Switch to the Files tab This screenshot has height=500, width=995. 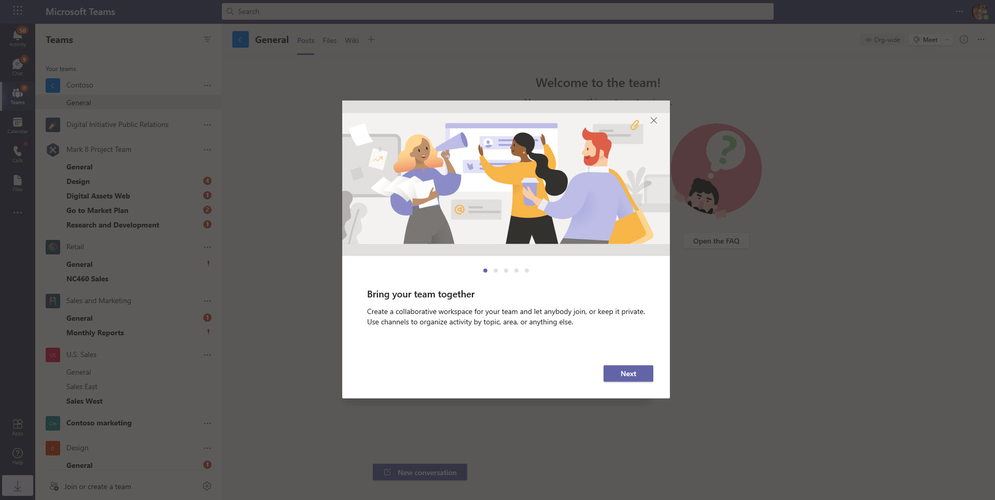(x=329, y=40)
